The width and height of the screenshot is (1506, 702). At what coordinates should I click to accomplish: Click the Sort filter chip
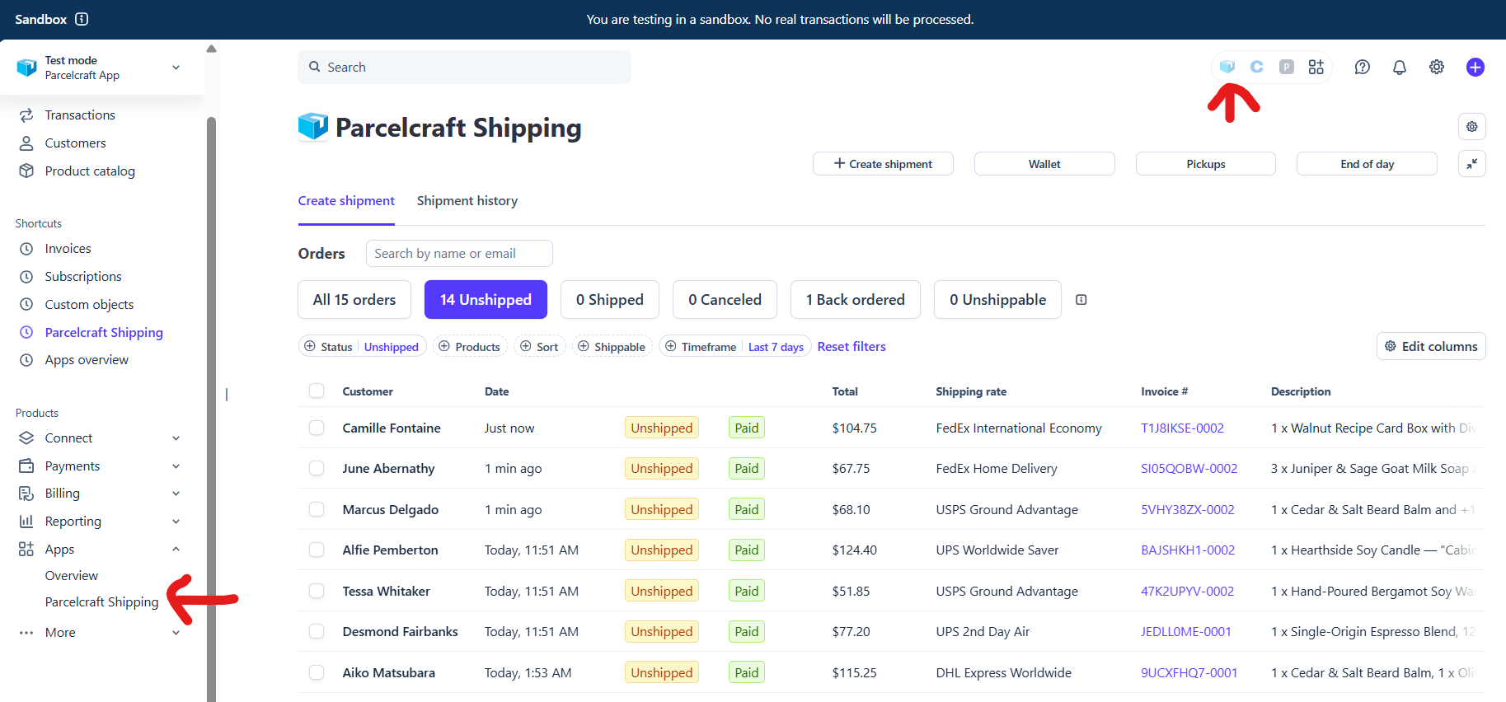(x=539, y=347)
